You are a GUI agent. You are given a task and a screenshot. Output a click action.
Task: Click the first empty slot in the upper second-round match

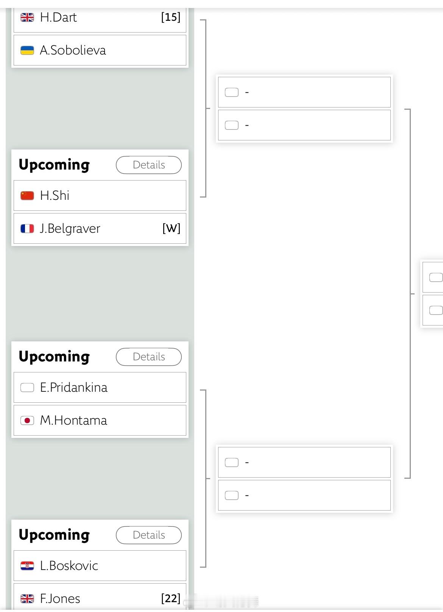304,92
